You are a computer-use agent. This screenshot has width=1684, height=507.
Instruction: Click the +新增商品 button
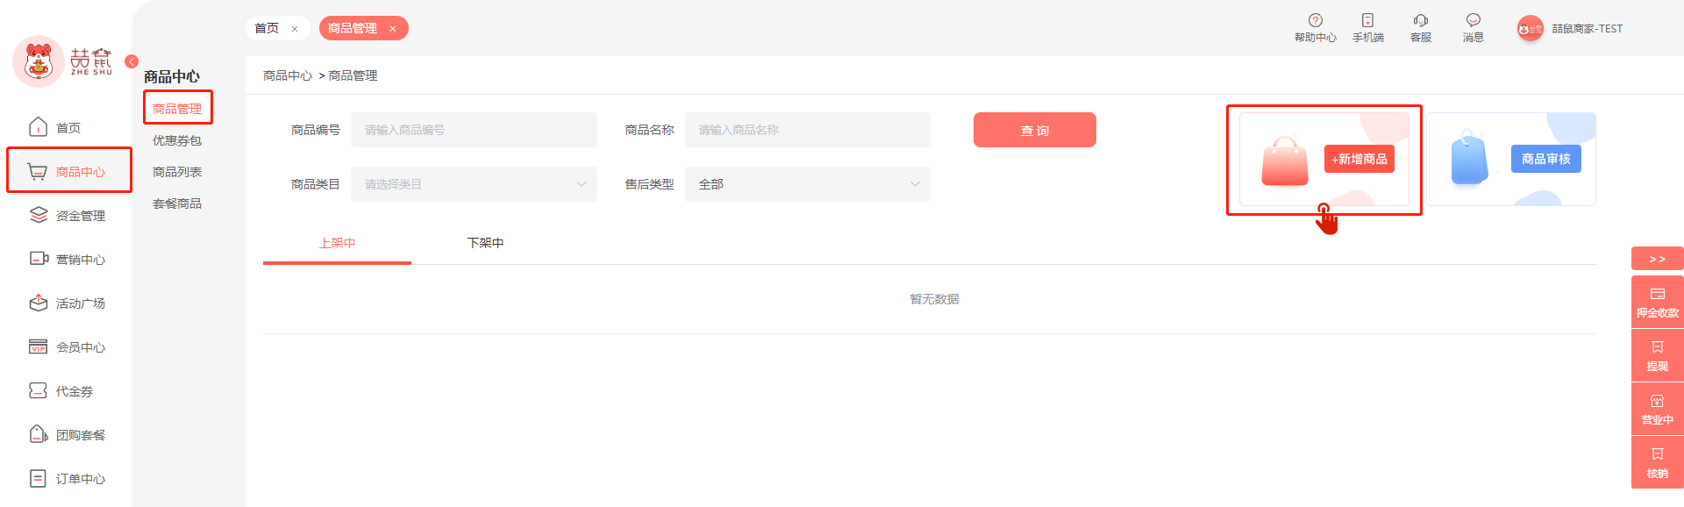(1359, 159)
